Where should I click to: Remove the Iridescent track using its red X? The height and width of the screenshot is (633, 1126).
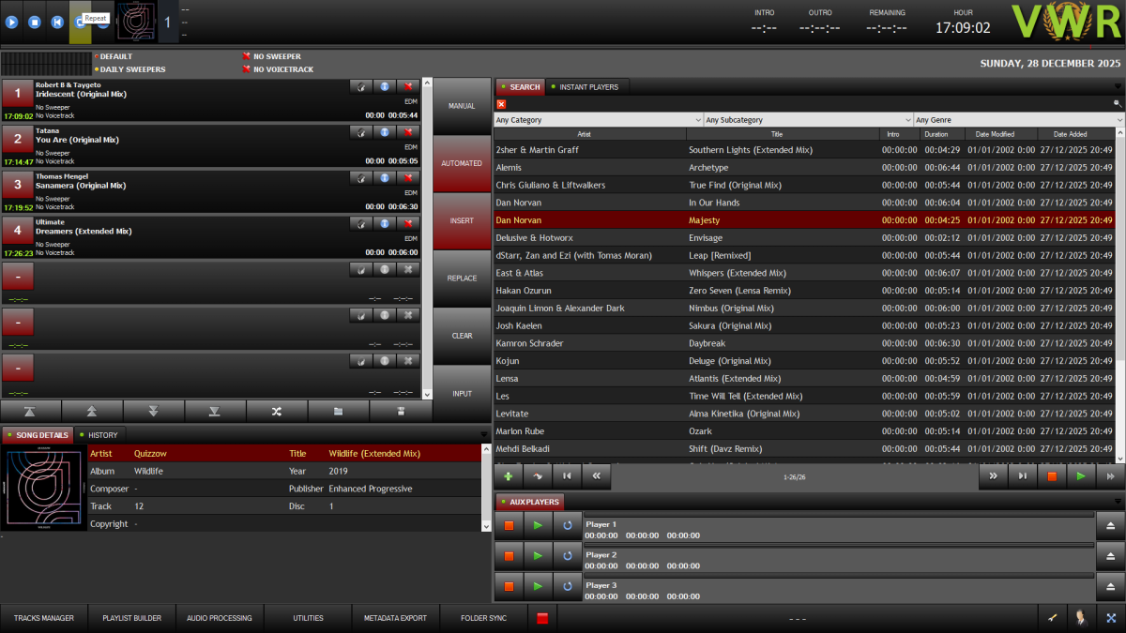tap(407, 85)
